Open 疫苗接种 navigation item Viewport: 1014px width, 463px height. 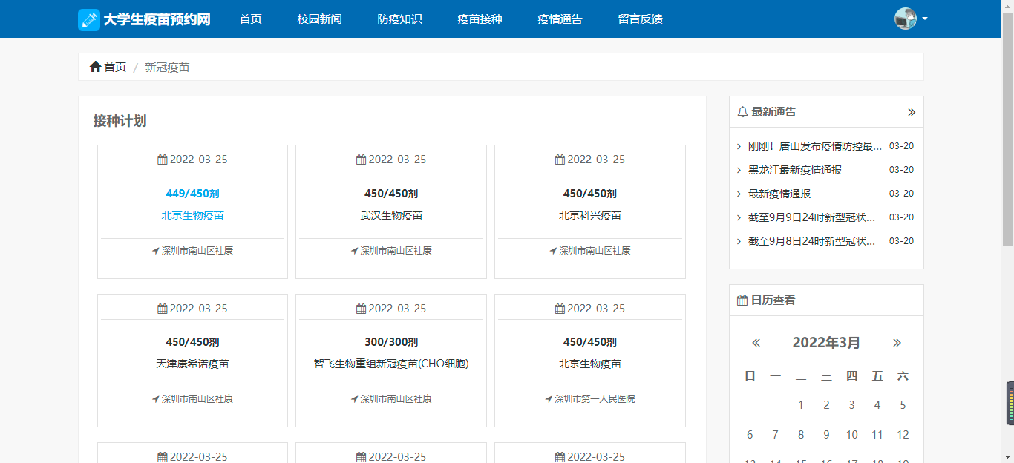coord(480,19)
